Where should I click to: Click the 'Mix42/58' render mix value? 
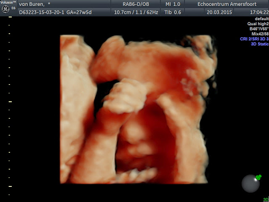pyautogui.click(x=260, y=34)
